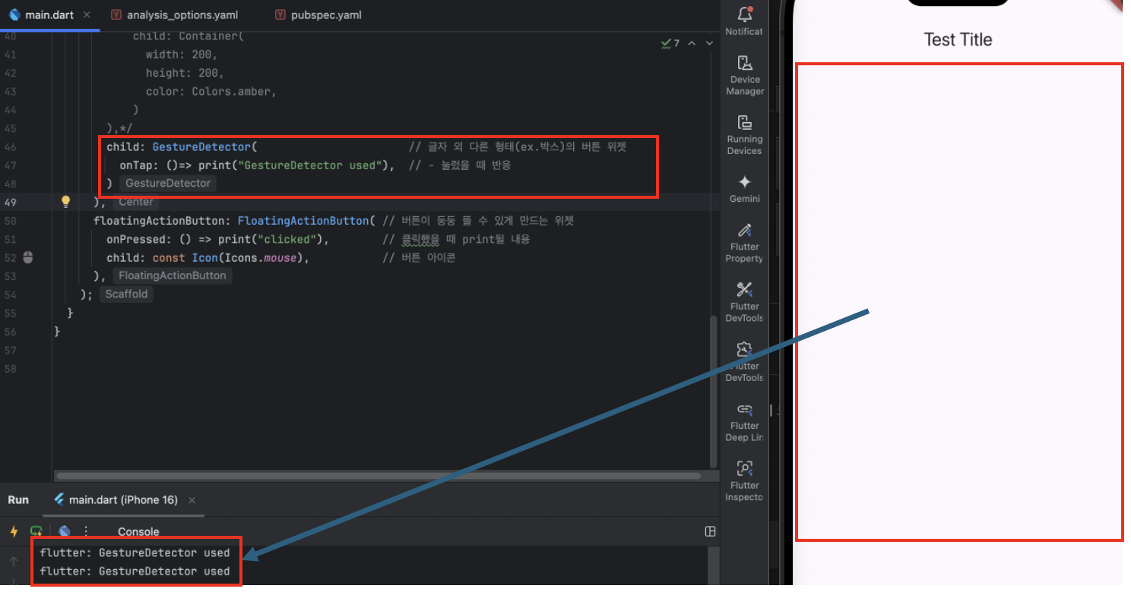Switch to the main.dart editor tab
Screen dimensions: 1131x595
coord(49,15)
